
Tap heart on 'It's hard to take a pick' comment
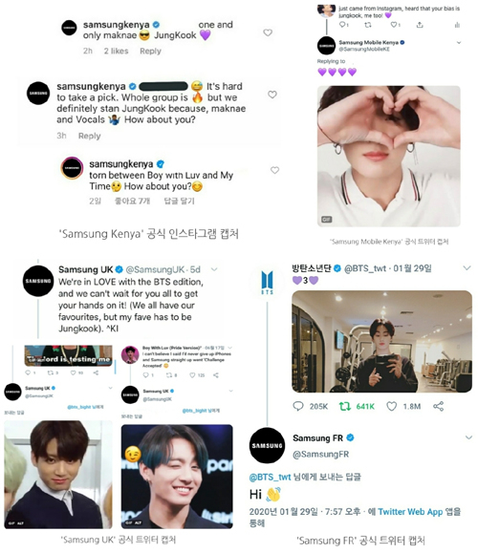coord(272,95)
